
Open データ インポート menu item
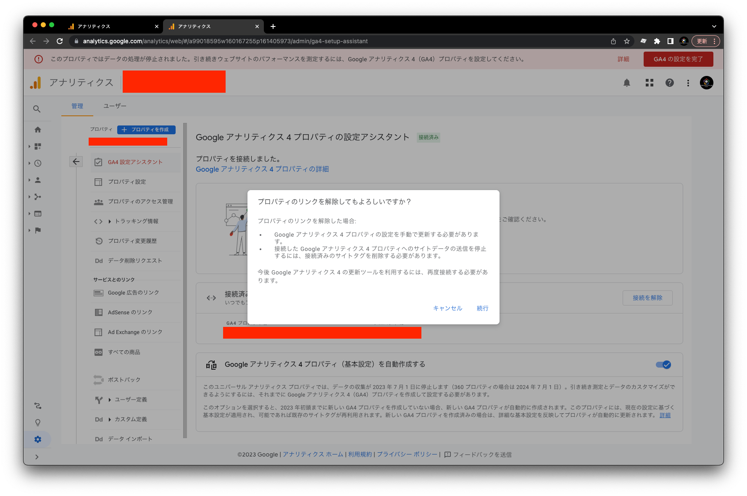(x=135, y=439)
